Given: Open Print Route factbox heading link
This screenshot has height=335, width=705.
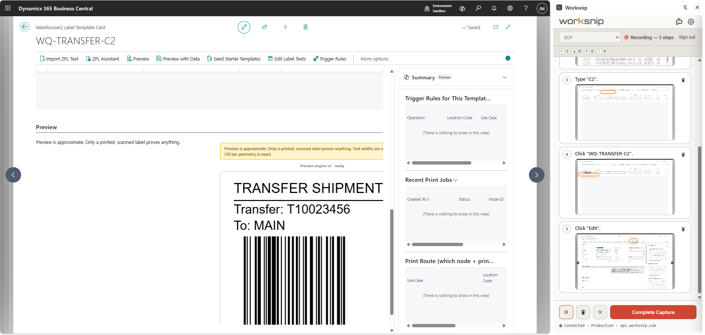Looking at the screenshot, I should point(449,261).
